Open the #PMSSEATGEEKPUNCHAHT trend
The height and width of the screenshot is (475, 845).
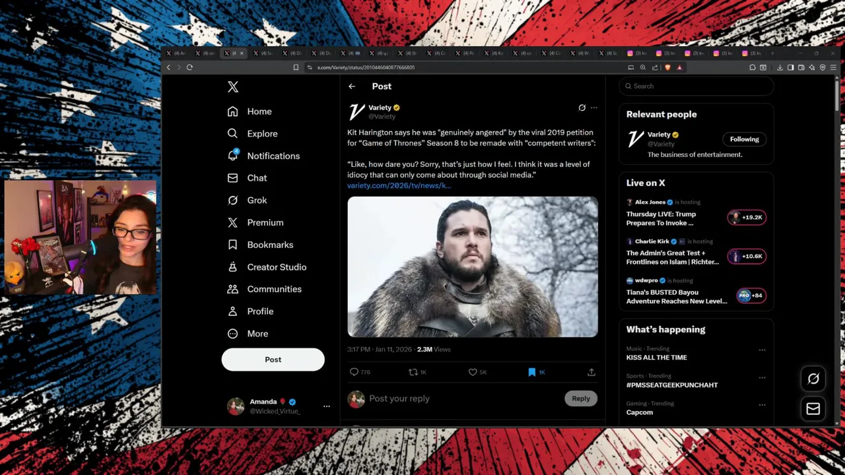tap(671, 385)
